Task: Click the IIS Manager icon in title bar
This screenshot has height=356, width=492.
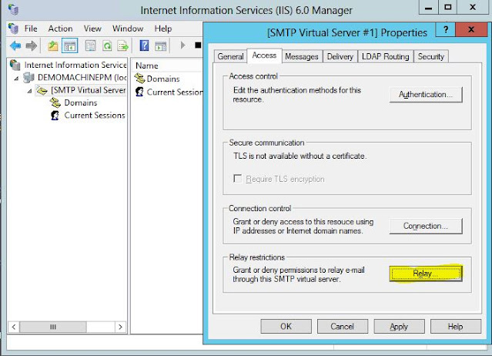Action: (13, 9)
